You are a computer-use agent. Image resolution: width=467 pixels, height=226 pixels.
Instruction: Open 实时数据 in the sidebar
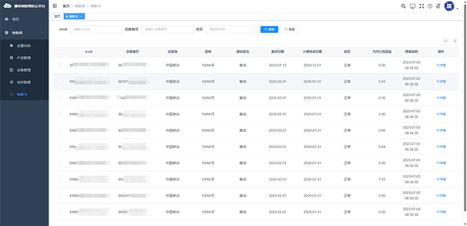[x=24, y=82]
